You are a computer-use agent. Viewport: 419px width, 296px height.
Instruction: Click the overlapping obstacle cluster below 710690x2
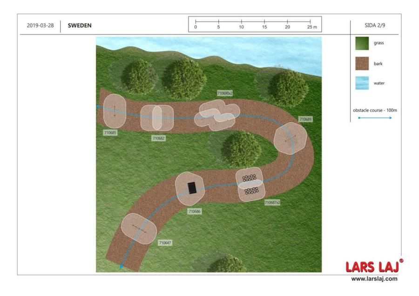tap(217, 116)
